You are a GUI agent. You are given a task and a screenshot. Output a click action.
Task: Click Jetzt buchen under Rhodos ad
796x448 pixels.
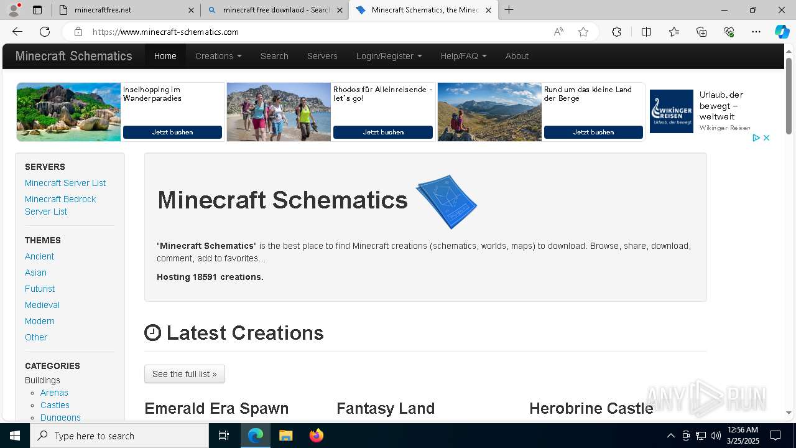click(383, 132)
